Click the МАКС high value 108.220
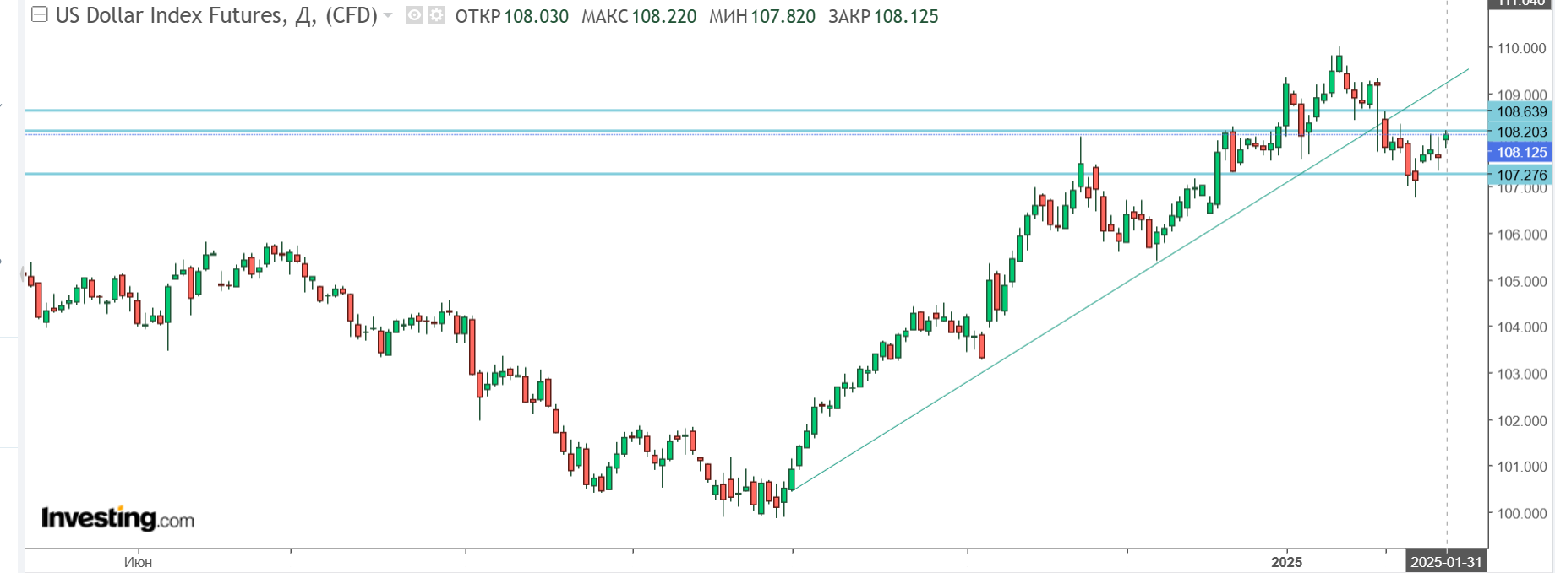The height and width of the screenshot is (573, 1555). [663, 17]
